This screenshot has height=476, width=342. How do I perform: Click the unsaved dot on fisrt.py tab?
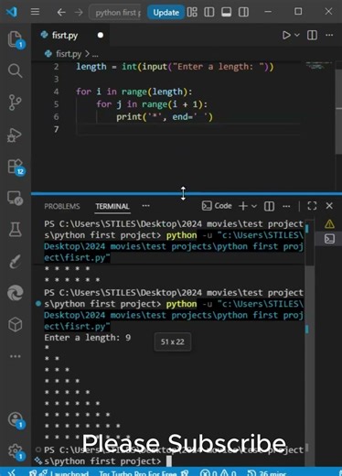click(101, 36)
